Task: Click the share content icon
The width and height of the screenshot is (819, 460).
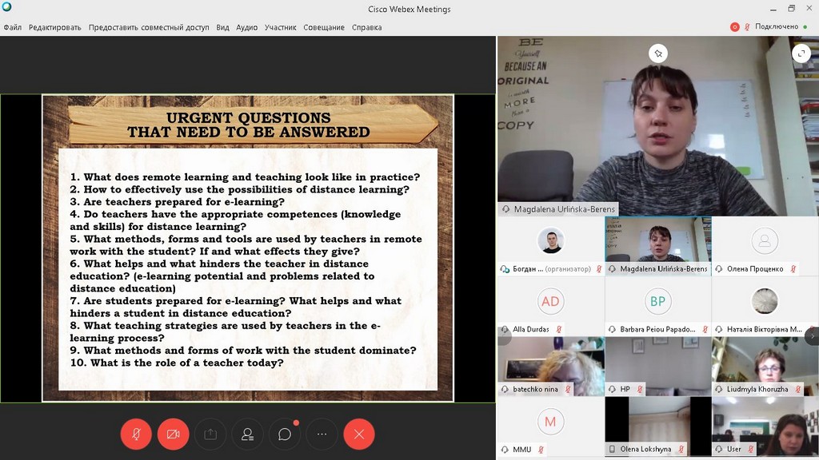Action: 210,434
